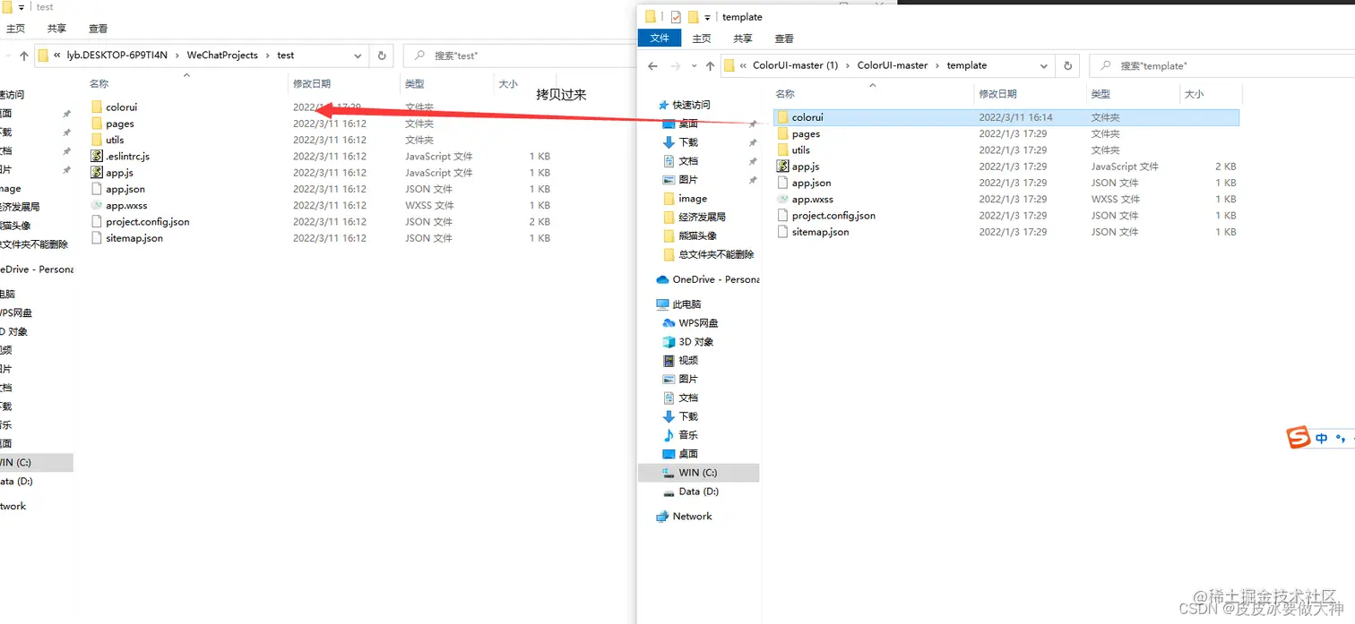Go up one level in test window
The image size is (1355, 624).
tap(24, 55)
